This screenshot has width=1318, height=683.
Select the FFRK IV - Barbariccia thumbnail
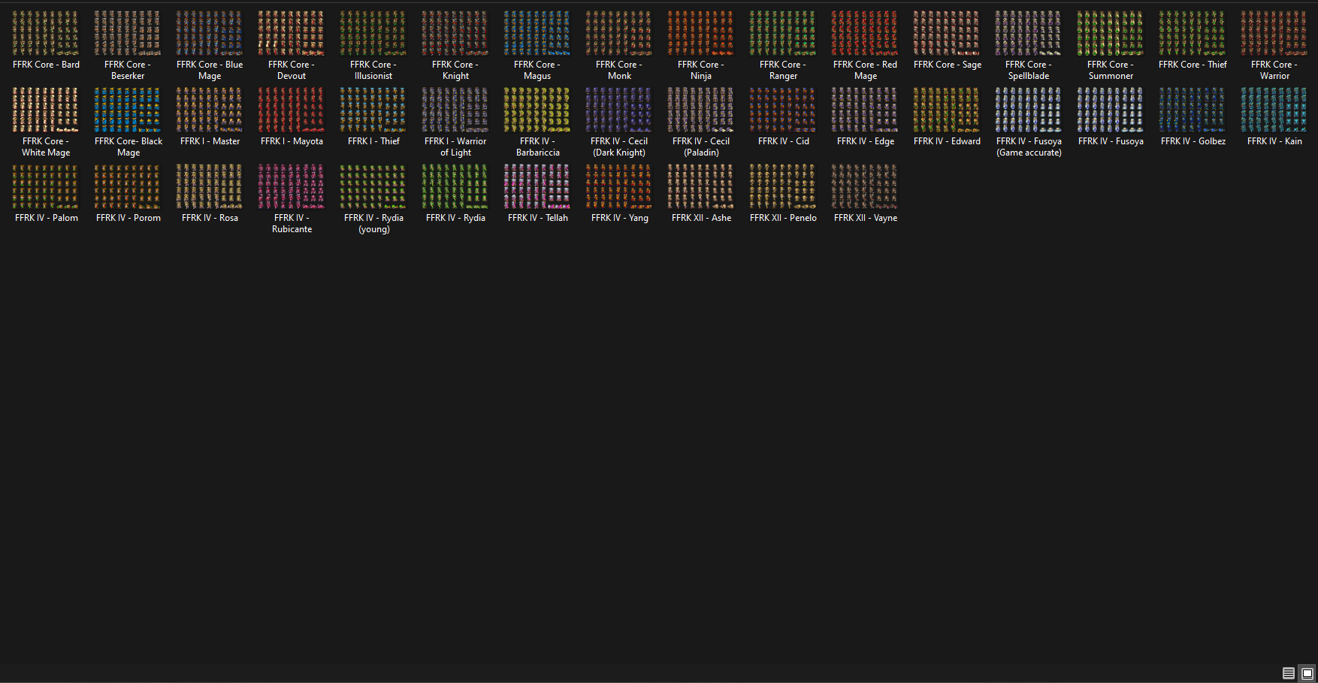tap(537, 110)
